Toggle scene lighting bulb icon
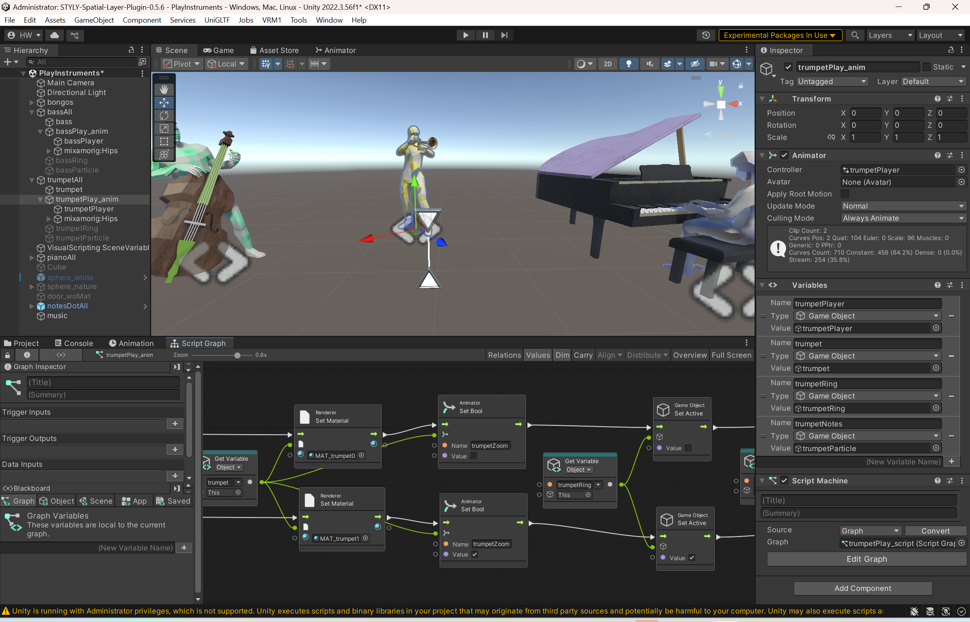This screenshot has height=622, width=970. (x=628, y=64)
